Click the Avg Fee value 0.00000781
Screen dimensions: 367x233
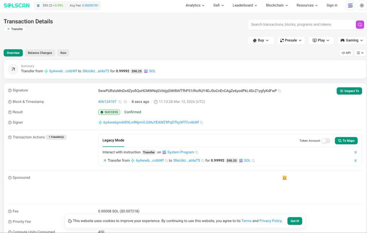tap(90, 6)
